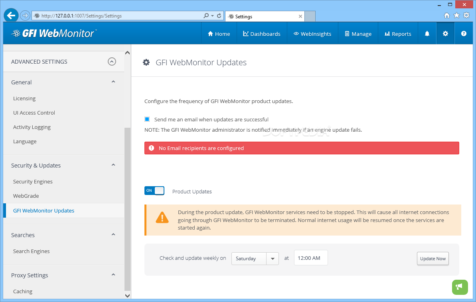The width and height of the screenshot is (476, 302).
Task: Open the notifications bell icon
Action: point(427,33)
